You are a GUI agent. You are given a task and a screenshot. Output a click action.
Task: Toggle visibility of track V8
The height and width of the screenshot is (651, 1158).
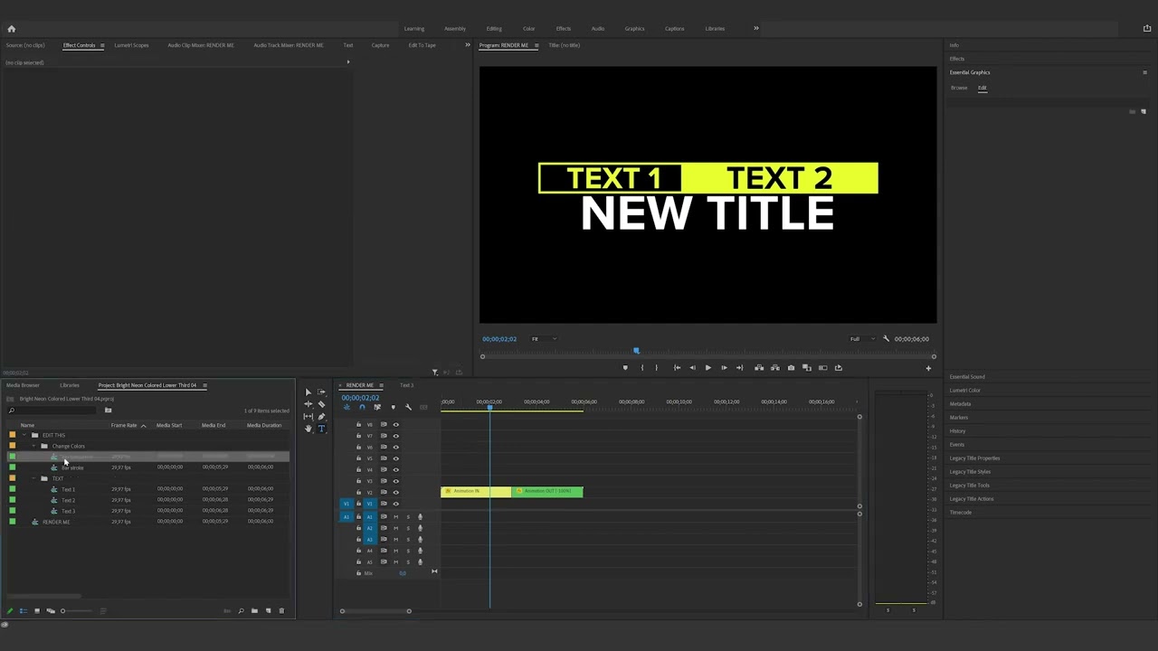click(395, 425)
